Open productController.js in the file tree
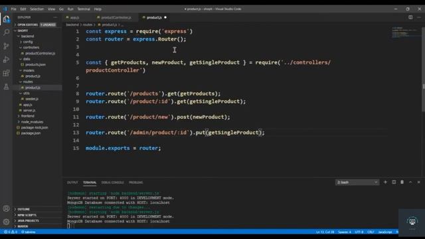This screenshot has width=425, height=239. click(x=40, y=53)
